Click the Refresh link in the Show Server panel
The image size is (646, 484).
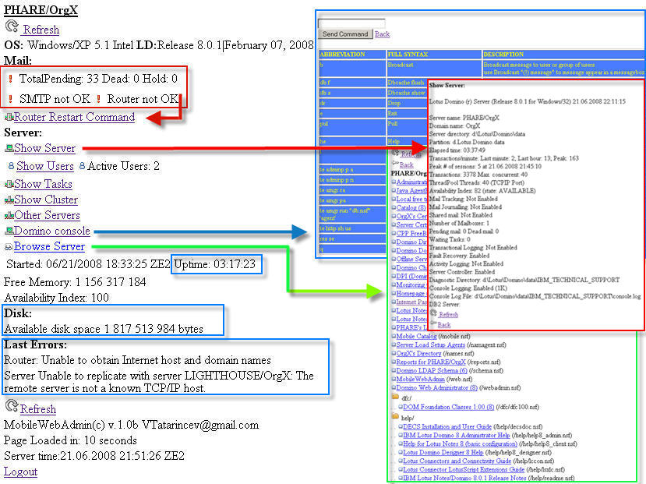448,314
